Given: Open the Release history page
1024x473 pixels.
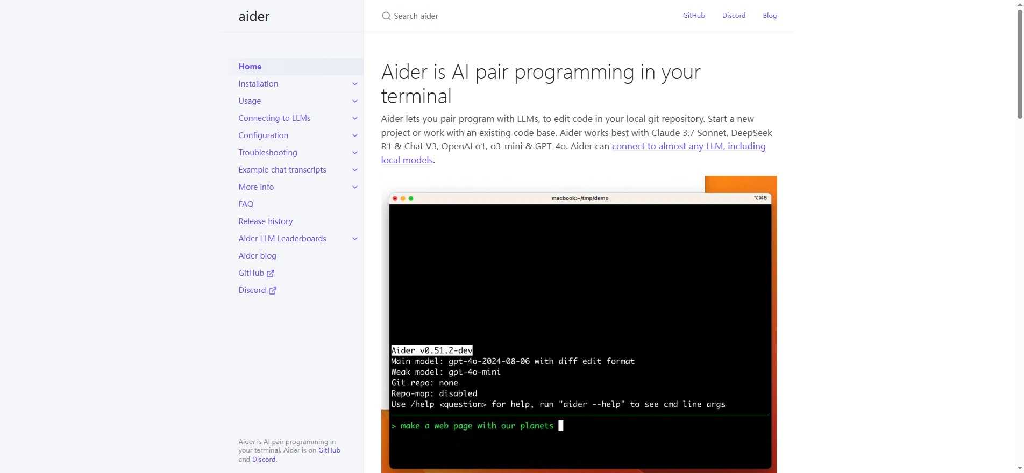Looking at the screenshot, I should [266, 221].
